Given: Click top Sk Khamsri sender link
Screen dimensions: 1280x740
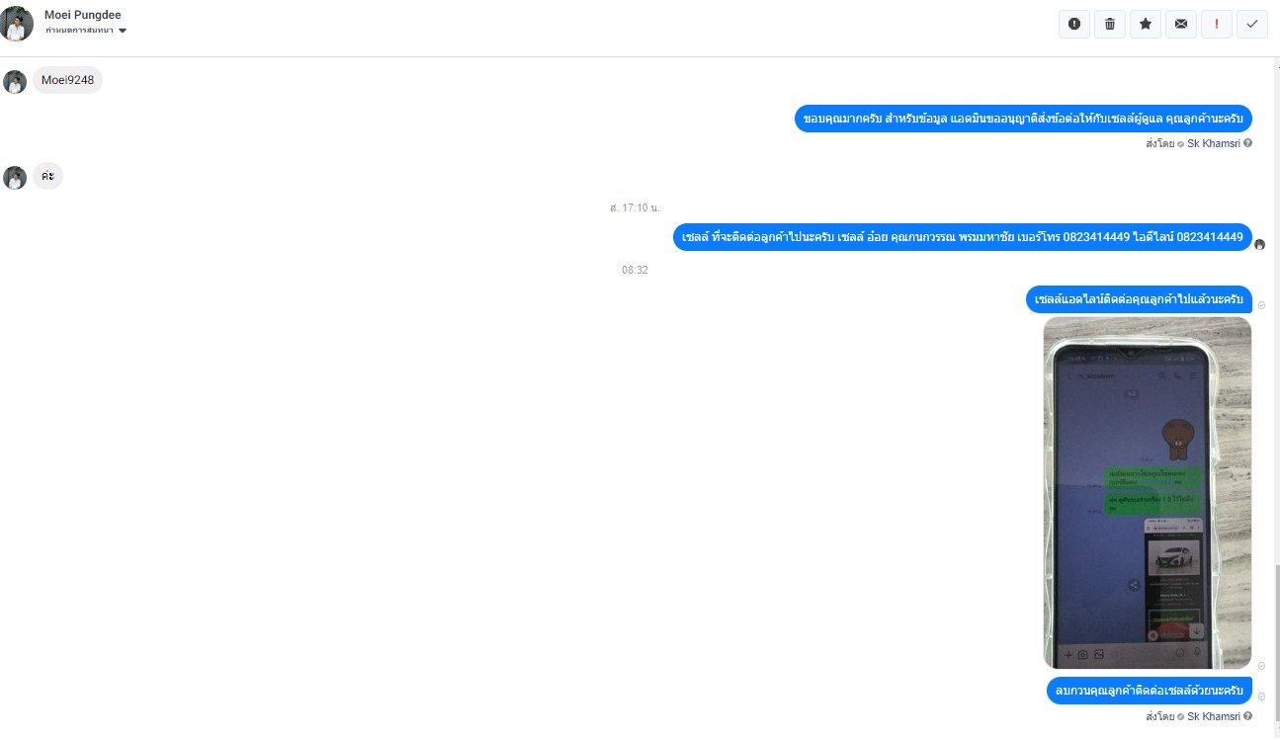Looking at the screenshot, I should click(1214, 143).
